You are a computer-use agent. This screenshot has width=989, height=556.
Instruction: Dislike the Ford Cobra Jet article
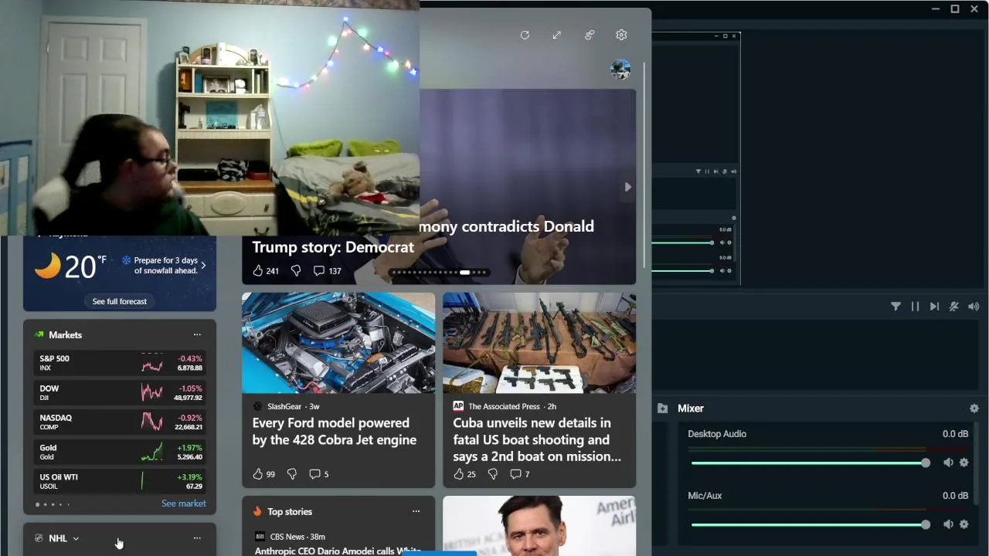[292, 474]
